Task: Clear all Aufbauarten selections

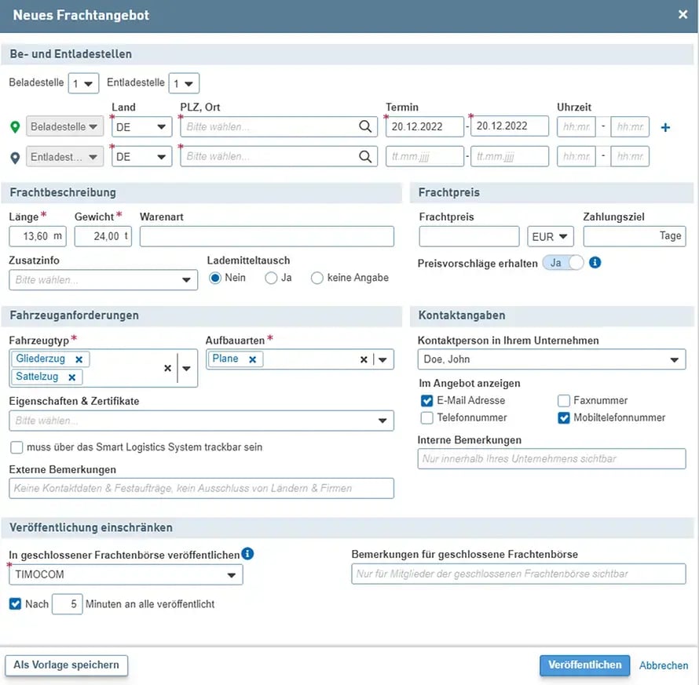Action: point(364,359)
